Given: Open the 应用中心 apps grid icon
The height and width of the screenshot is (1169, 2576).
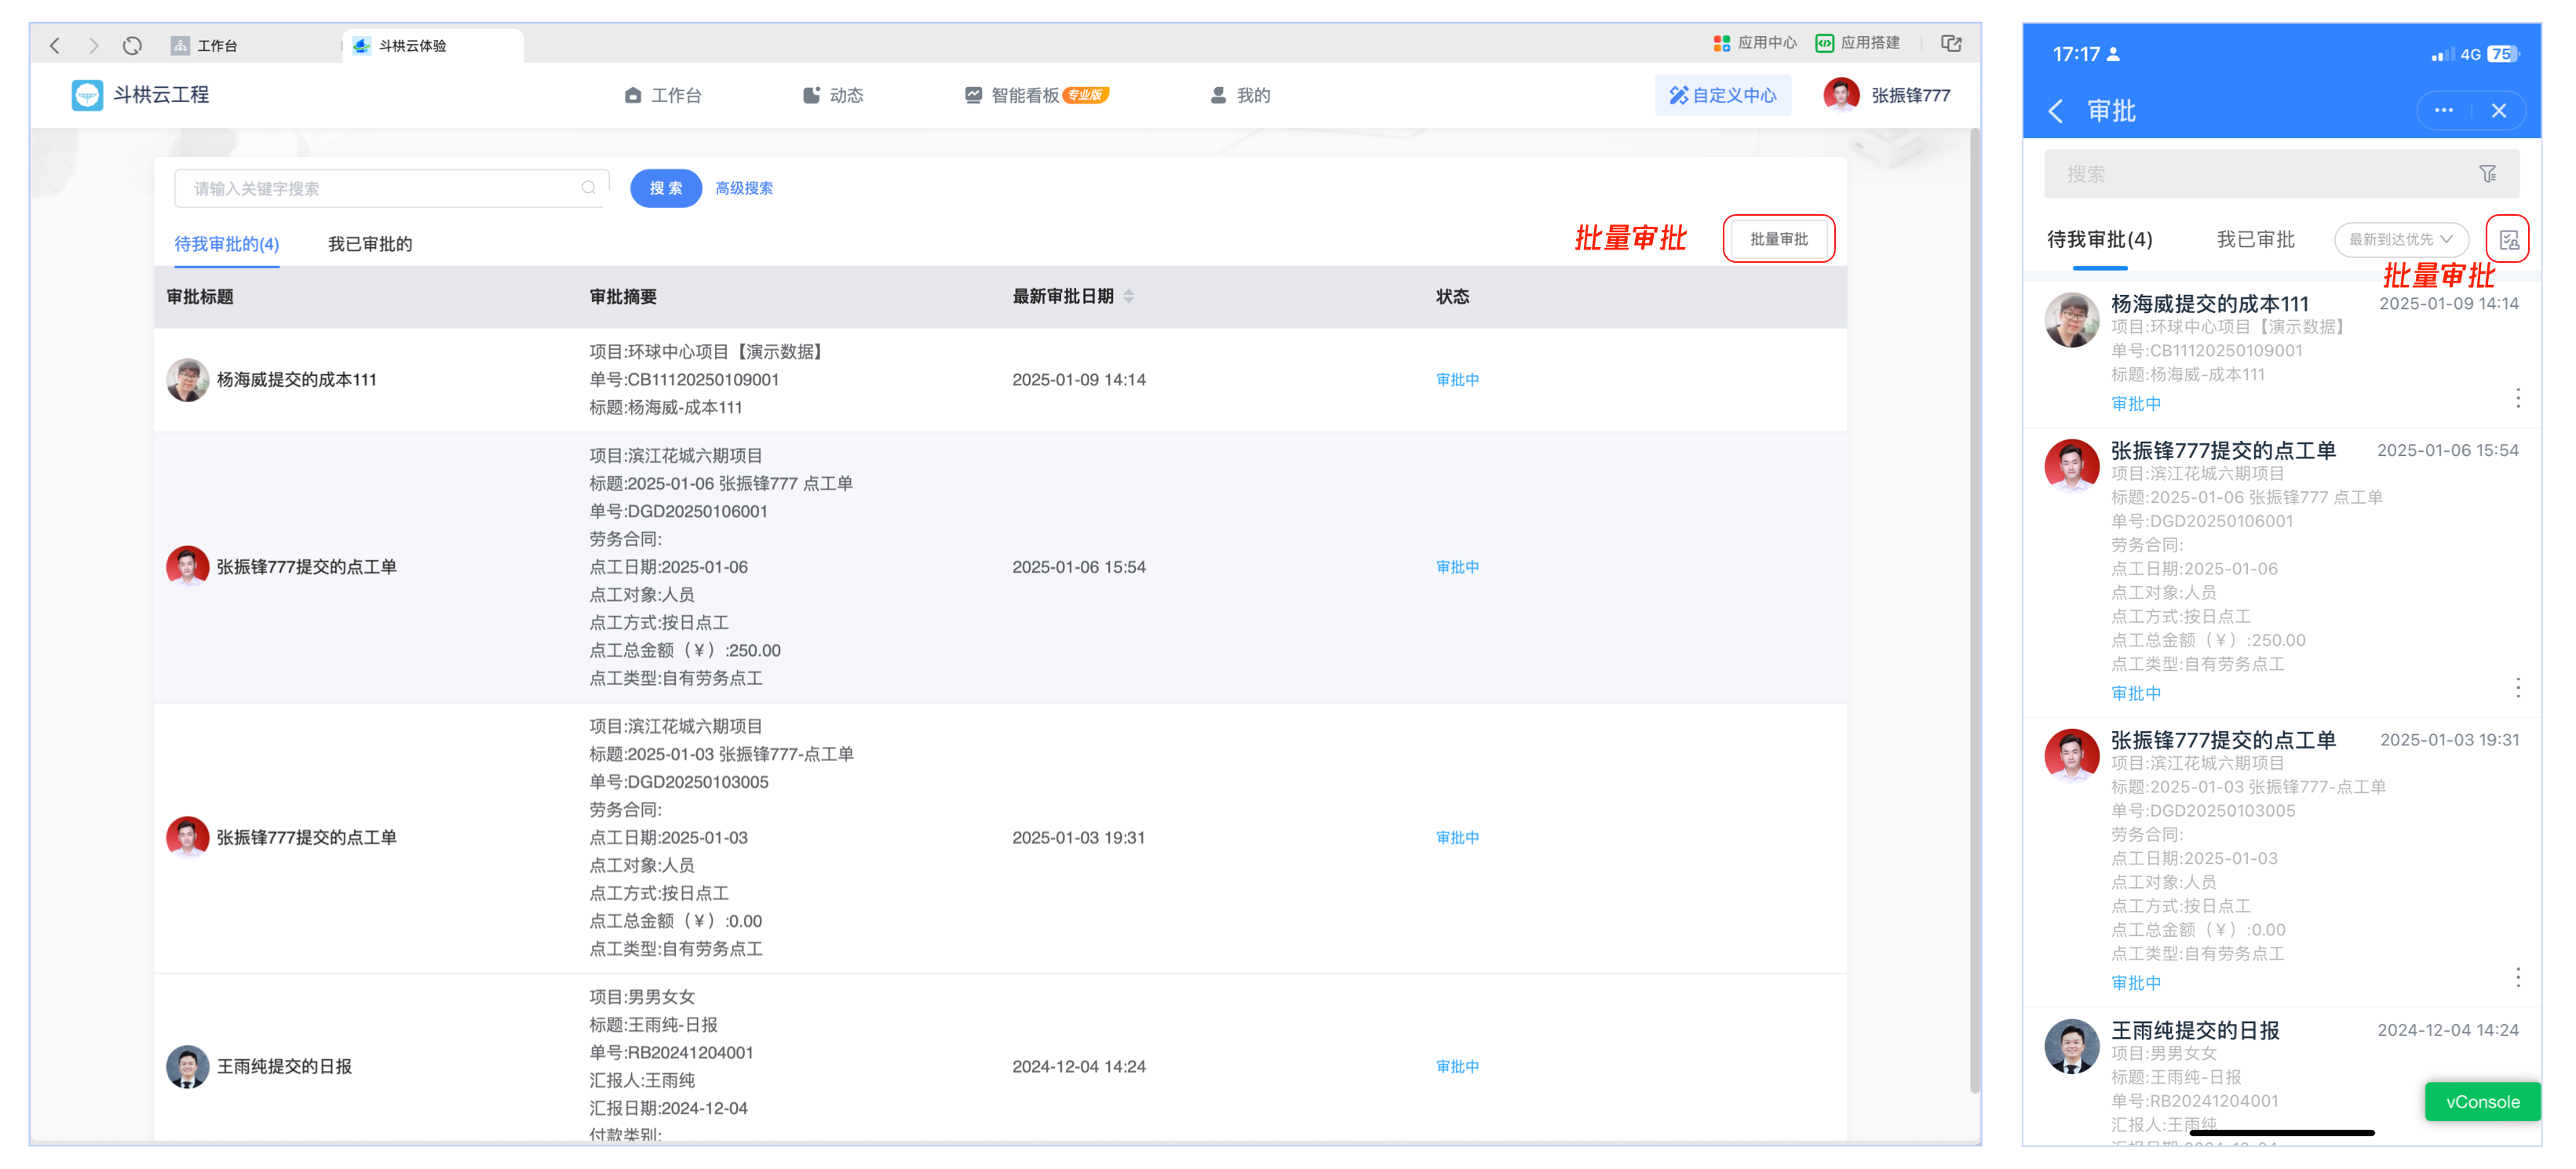Looking at the screenshot, I should point(1721,43).
